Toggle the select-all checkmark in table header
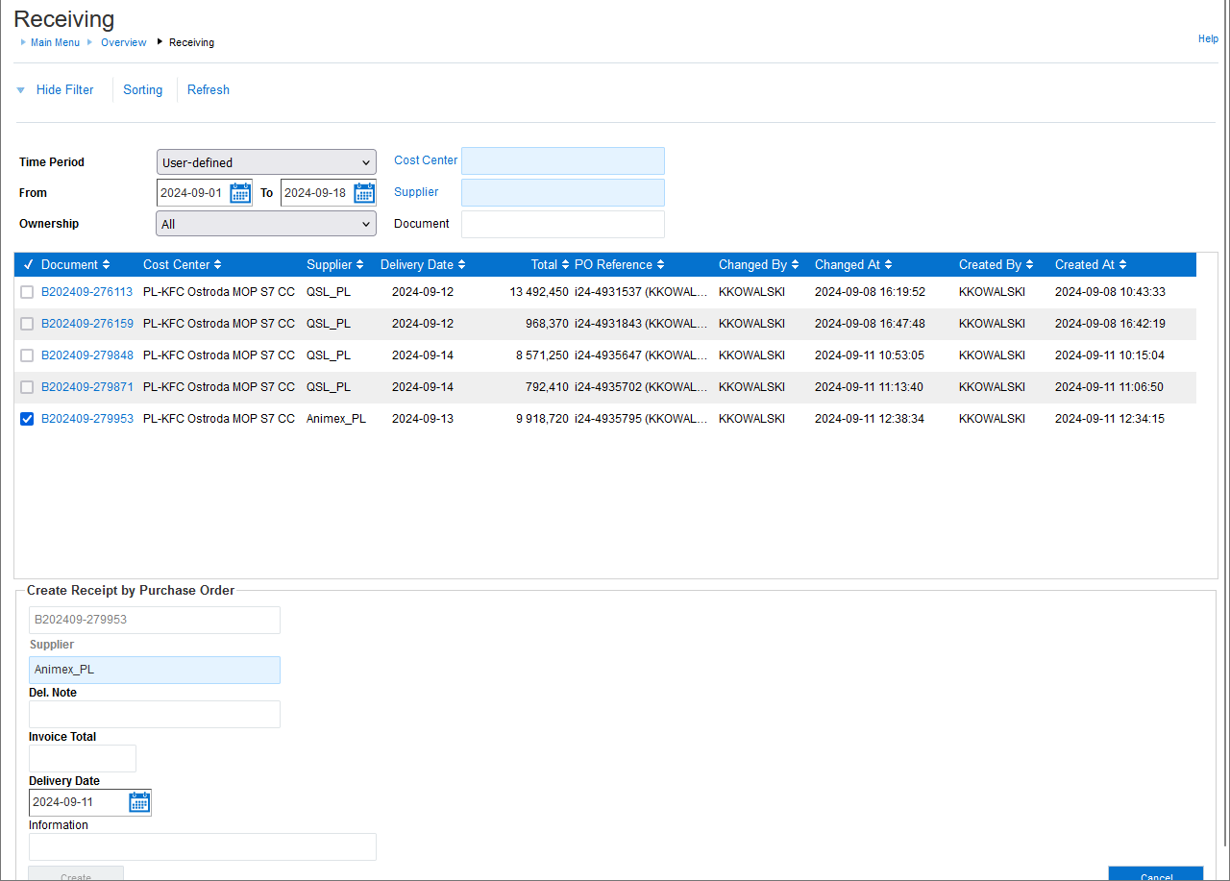 coord(28,265)
